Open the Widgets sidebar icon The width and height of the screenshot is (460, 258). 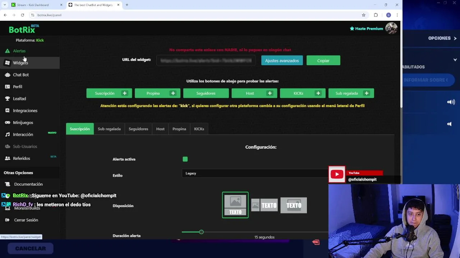[7, 63]
